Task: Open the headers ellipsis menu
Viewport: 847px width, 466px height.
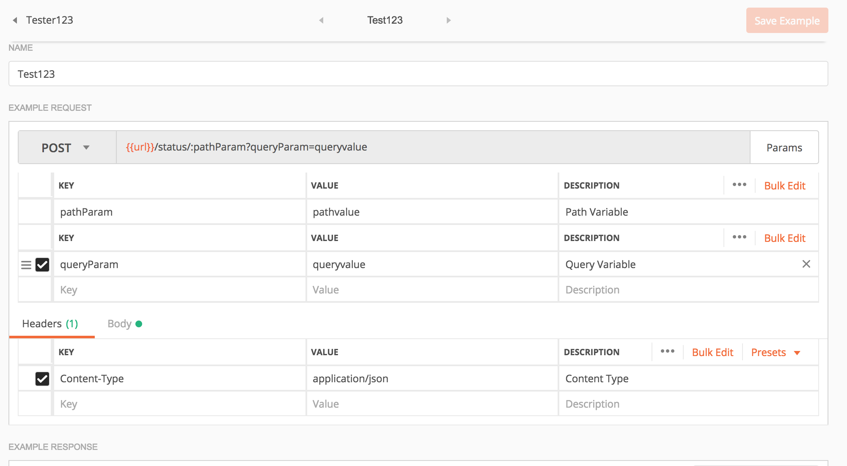Action: coord(667,351)
